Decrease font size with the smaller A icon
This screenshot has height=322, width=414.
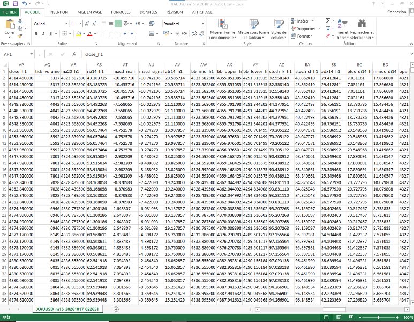94,24
